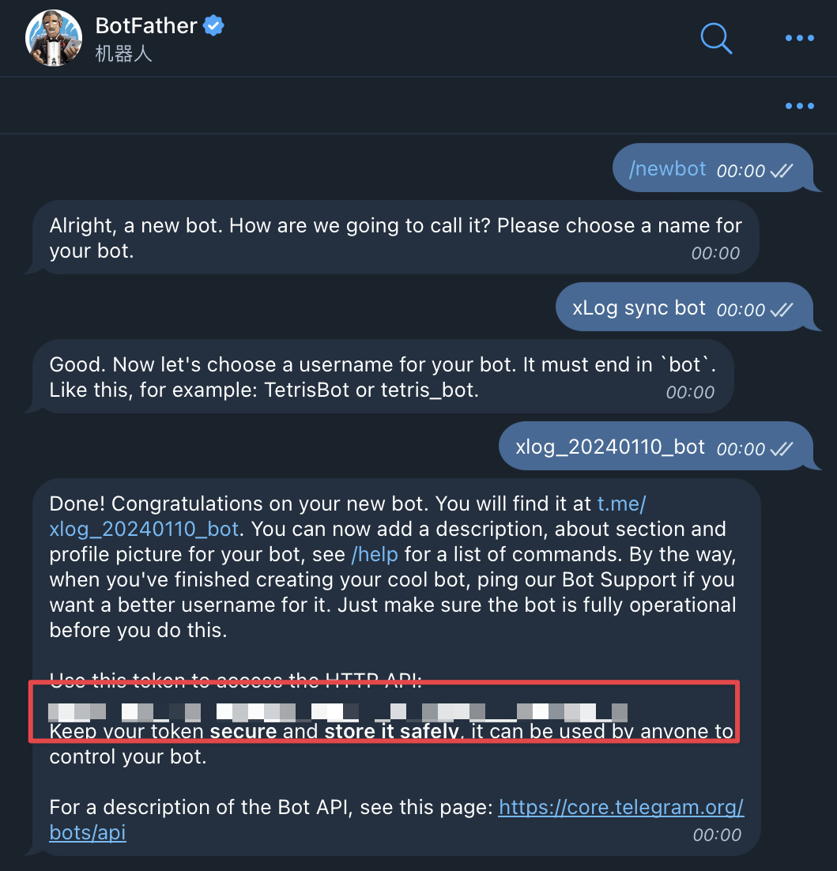The image size is (837, 871).
Task: Click read checkmarks on xlog_20240110_bot sent message
Action: point(782,449)
